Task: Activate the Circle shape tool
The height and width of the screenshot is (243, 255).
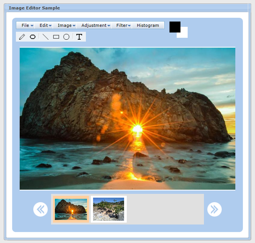Action: [x=66, y=37]
